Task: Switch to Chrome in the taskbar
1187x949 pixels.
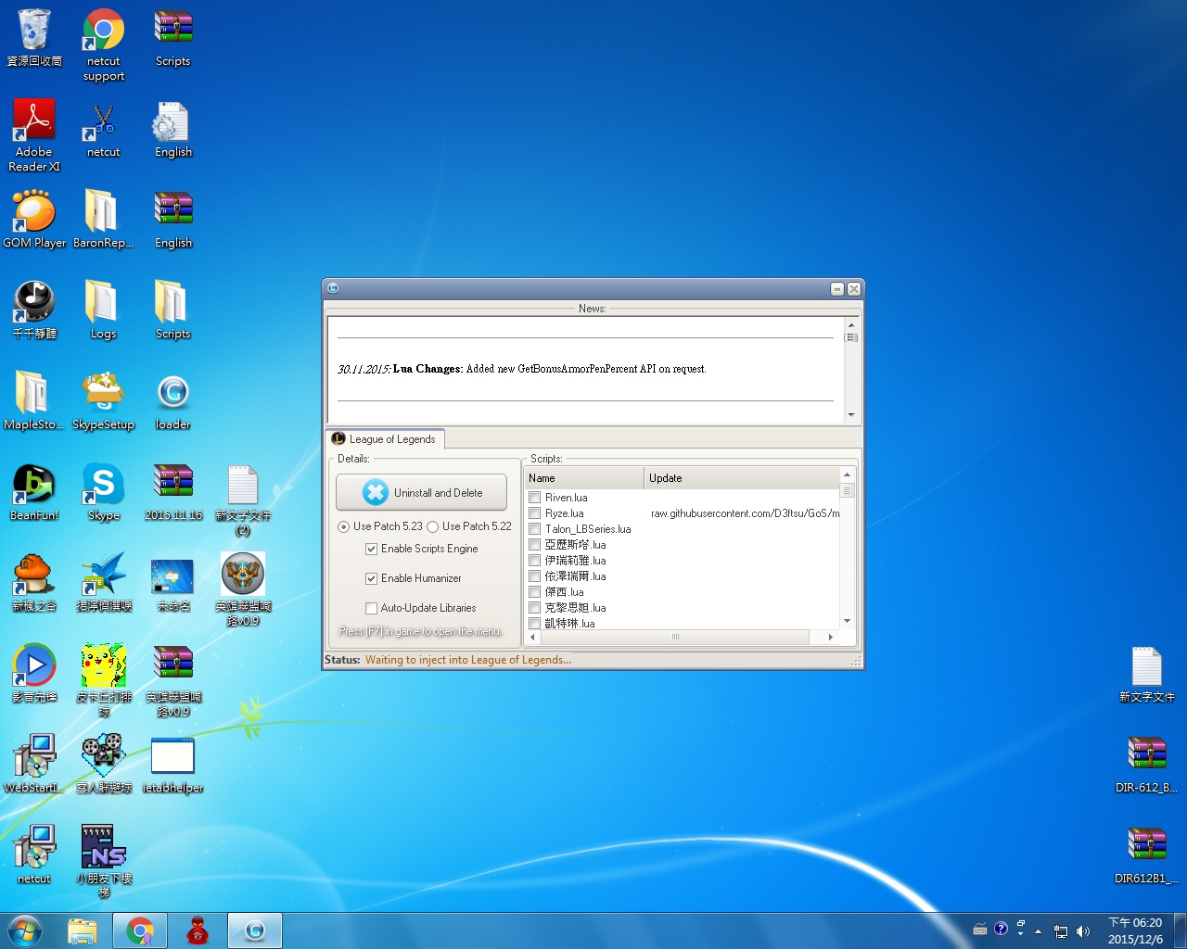Action: tap(140, 930)
